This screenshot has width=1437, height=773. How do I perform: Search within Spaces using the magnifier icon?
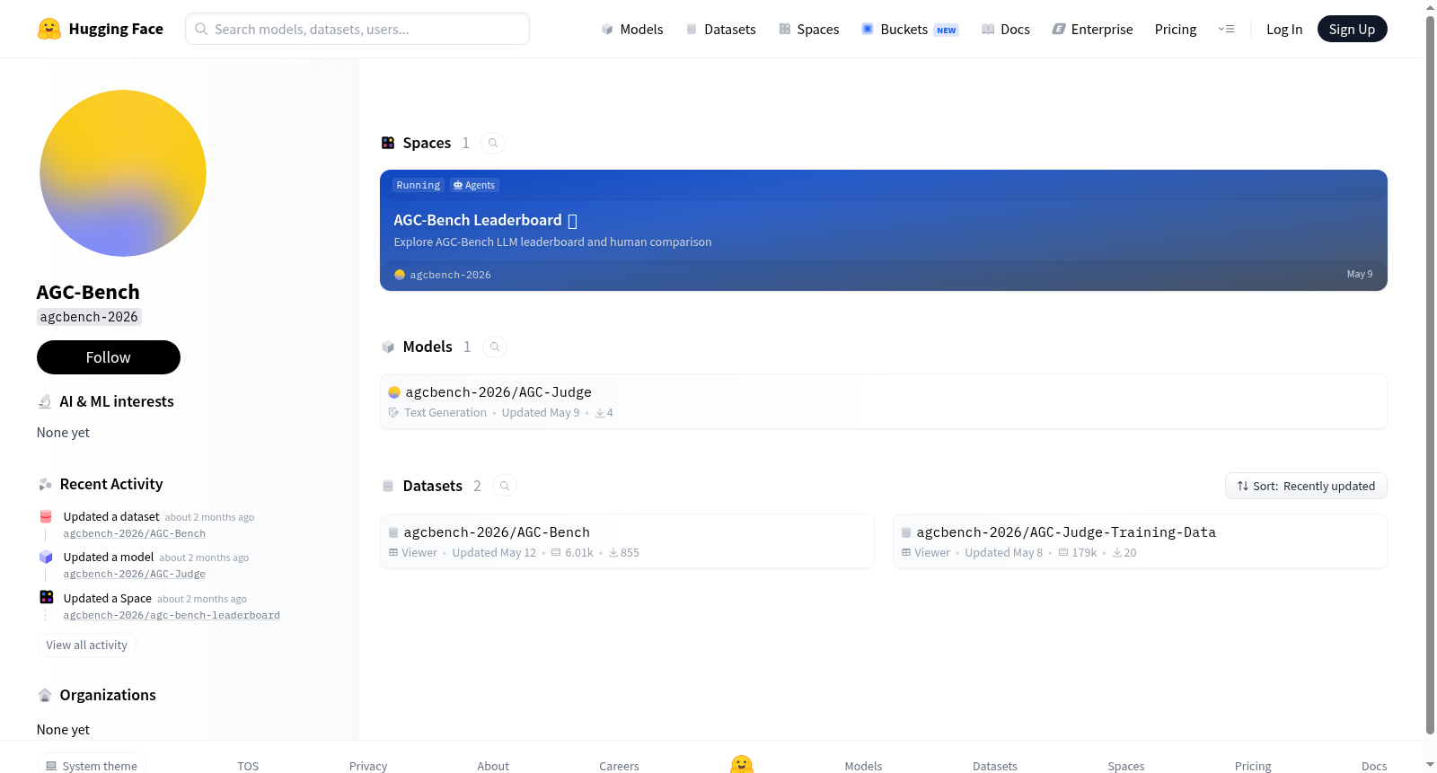click(x=493, y=143)
